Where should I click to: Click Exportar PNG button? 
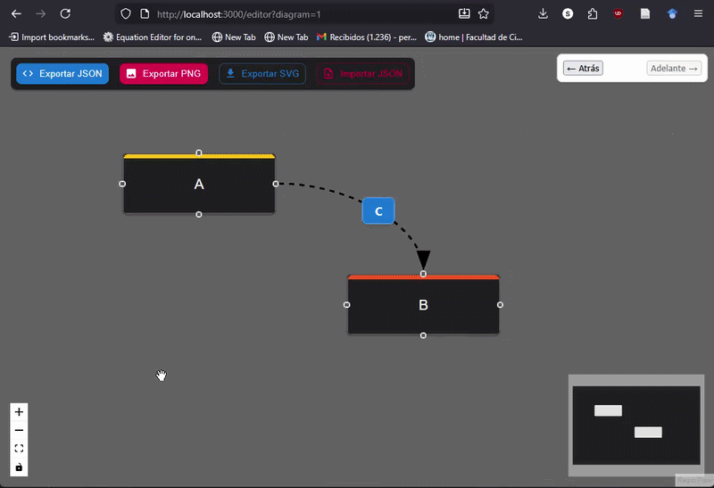point(163,73)
